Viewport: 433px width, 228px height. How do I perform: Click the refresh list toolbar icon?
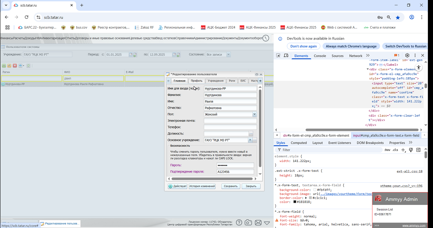click(28, 66)
